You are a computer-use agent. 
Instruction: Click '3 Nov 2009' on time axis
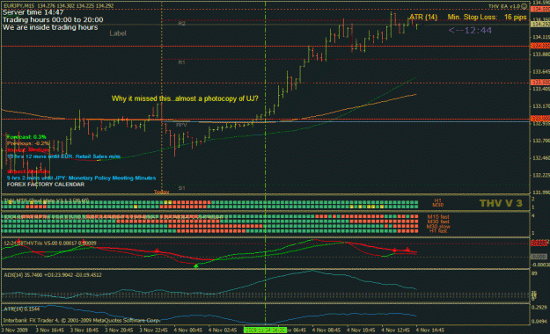click(x=14, y=330)
